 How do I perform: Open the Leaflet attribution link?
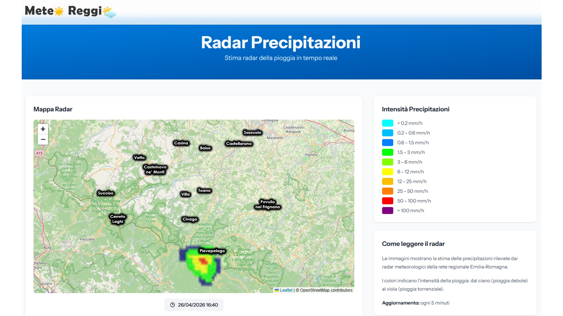click(x=286, y=290)
